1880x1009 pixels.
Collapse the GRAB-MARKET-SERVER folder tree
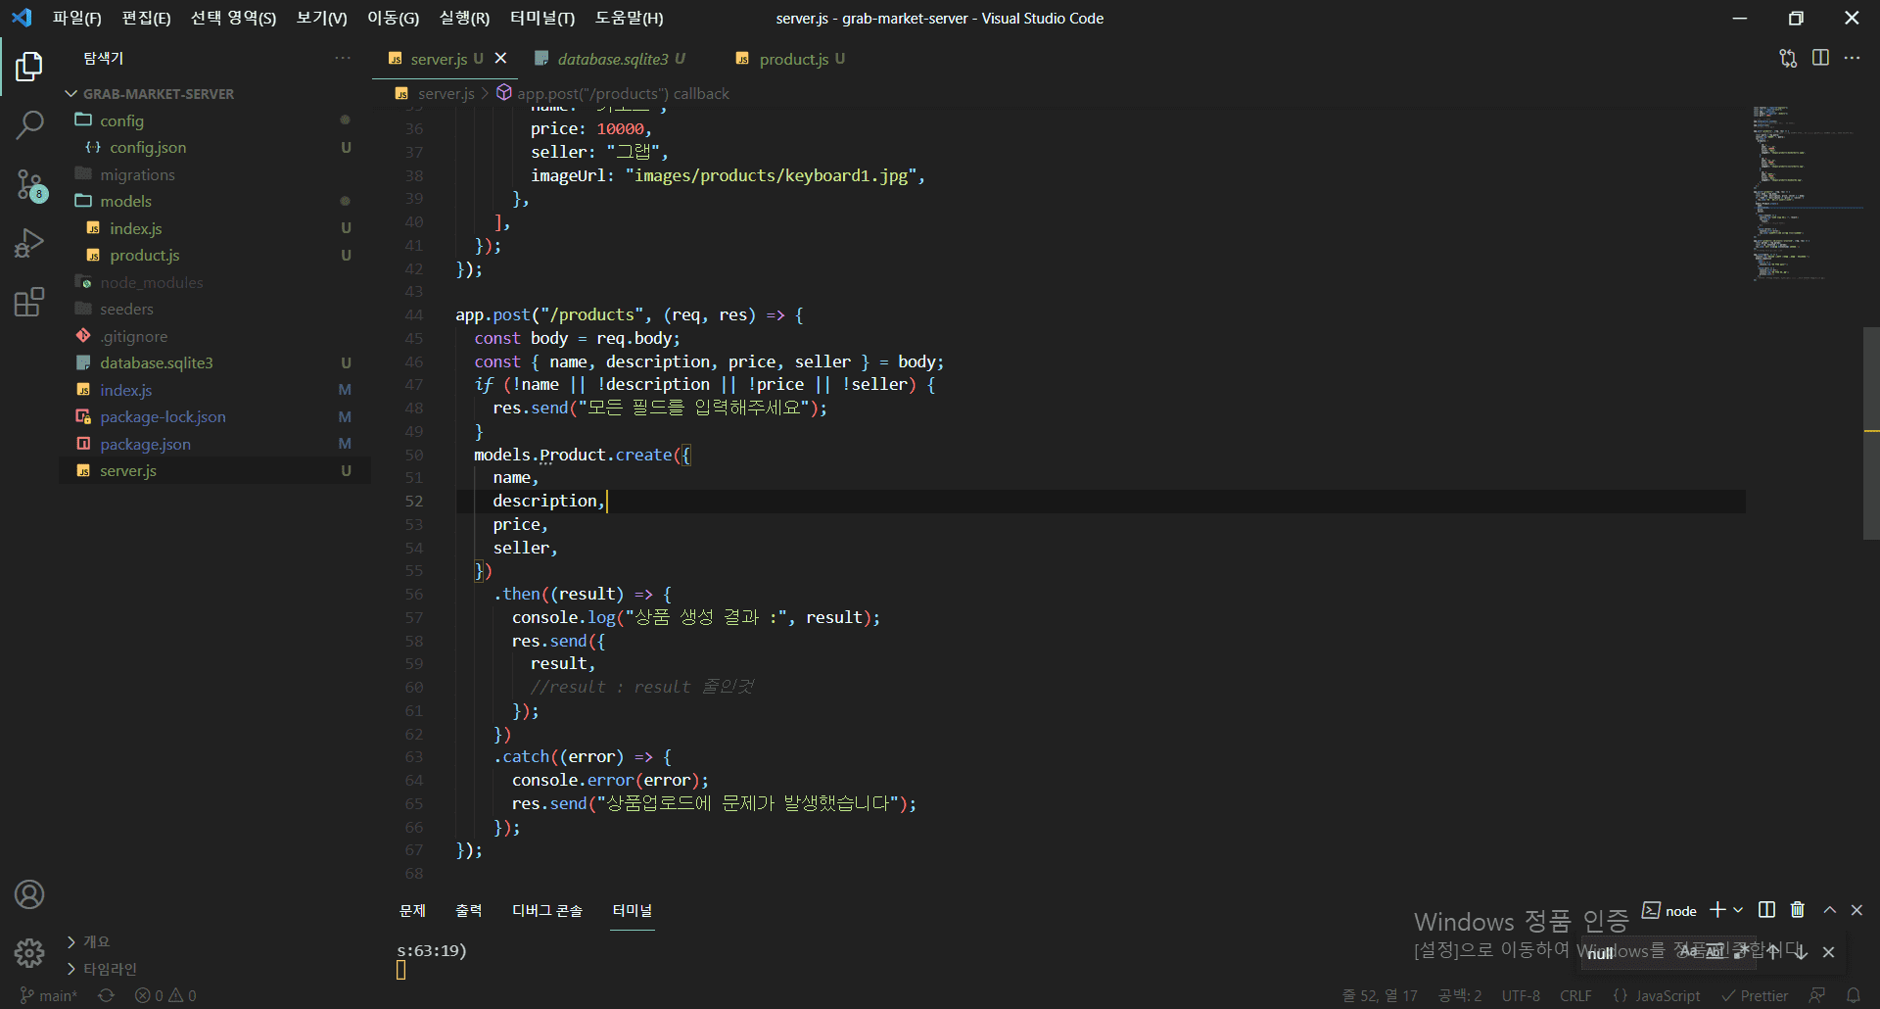coord(71,94)
